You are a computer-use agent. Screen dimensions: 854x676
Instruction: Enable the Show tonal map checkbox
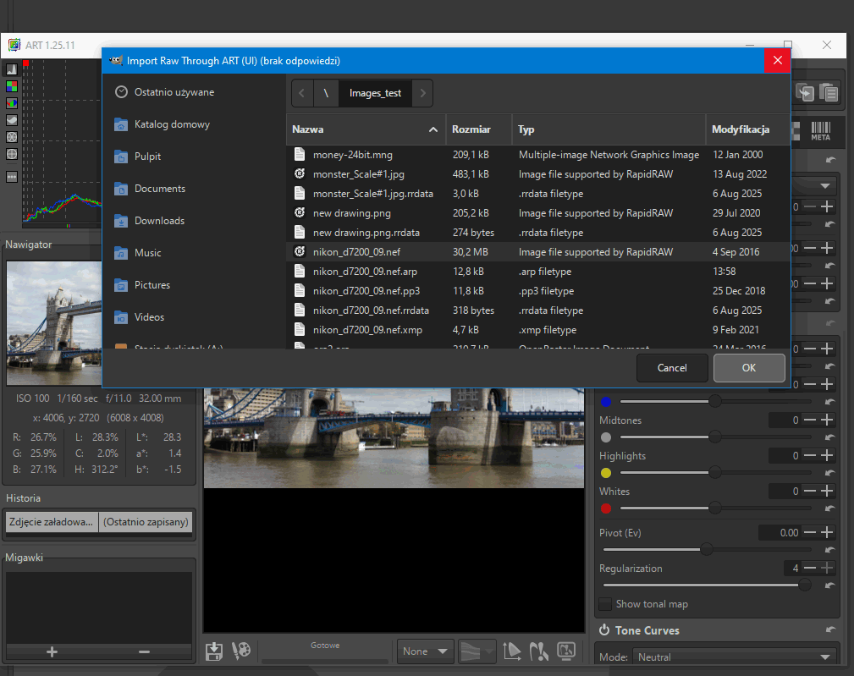[606, 604]
